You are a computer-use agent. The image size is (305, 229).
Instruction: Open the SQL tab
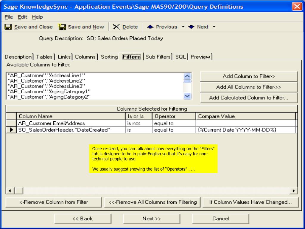coord(180,57)
